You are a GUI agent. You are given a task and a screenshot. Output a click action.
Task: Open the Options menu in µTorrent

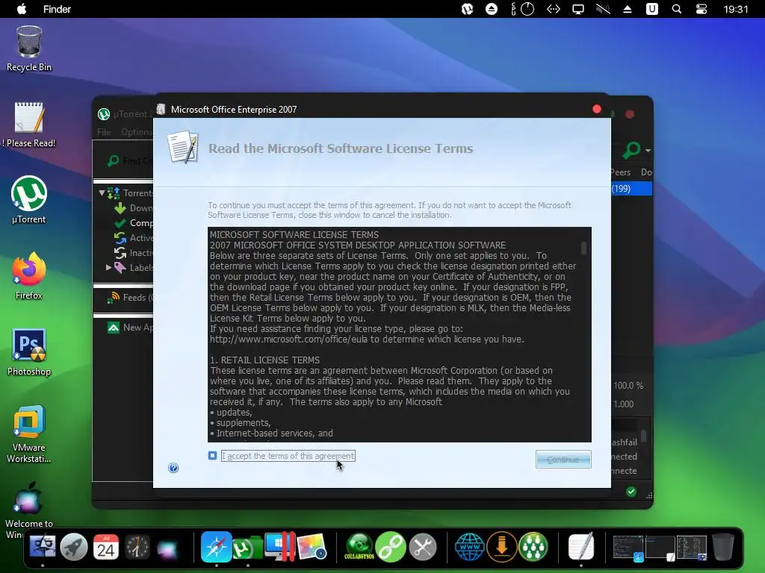pos(136,132)
